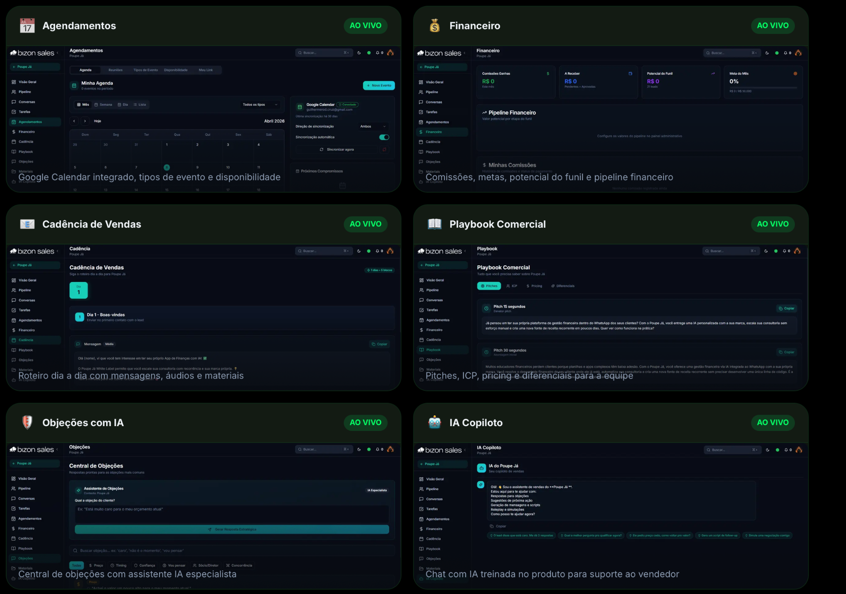
Task: Click the Hoje button in the calendar
Action: (97, 121)
